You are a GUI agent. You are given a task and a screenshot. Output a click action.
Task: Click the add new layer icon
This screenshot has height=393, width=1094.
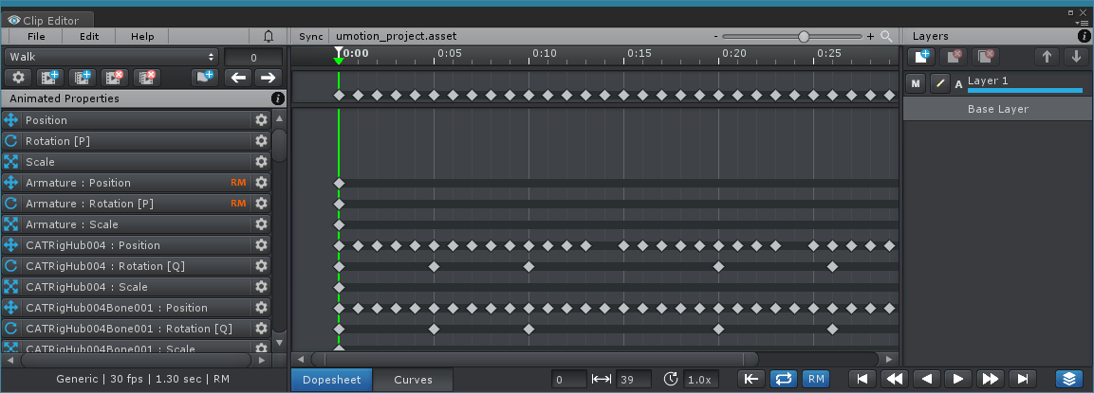(923, 57)
